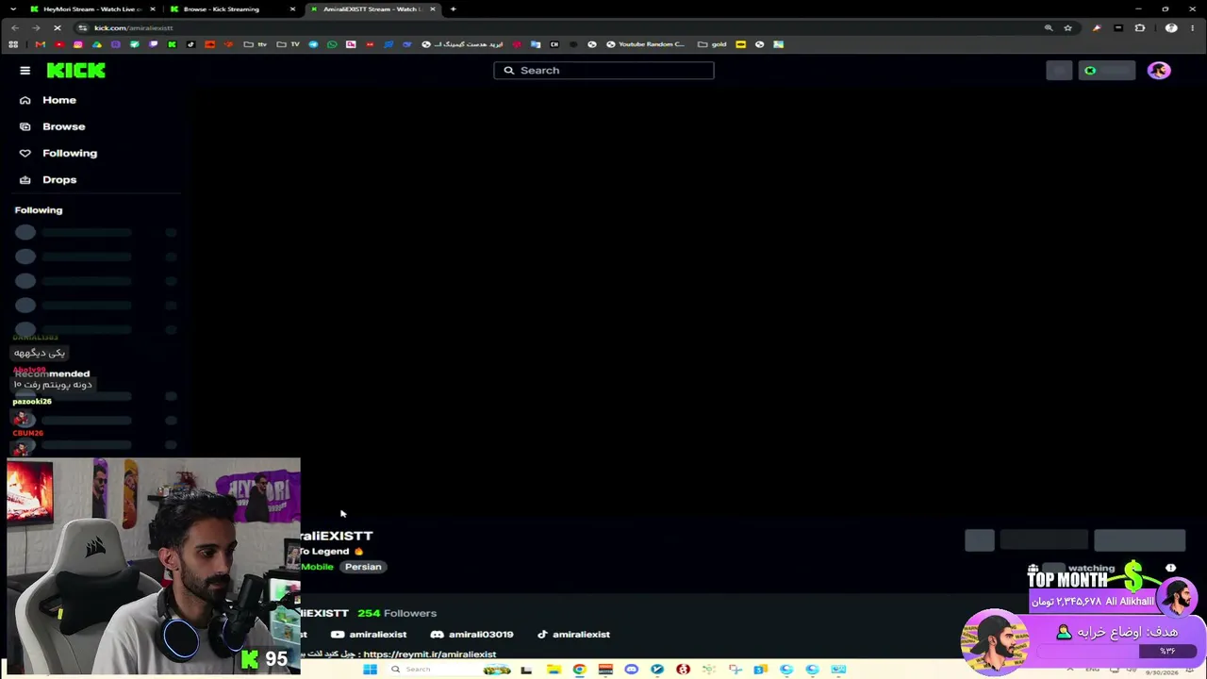Open a new browser tab

(x=454, y=9)
